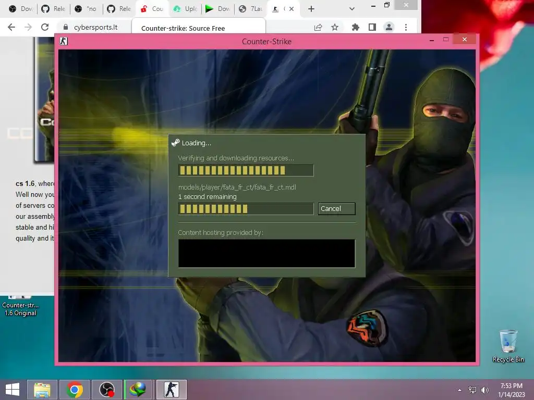The image size is (534, 400).
Task: Click '1 second remaining' status text
Action: pos(208,196)
